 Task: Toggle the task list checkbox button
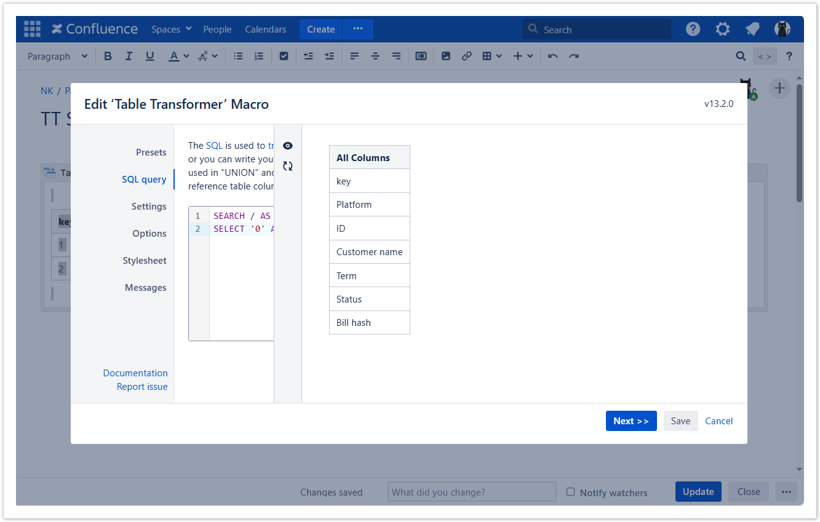click(x=284, y=56)
